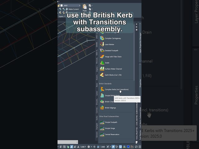Click the copy clip icon beside Paste
Image resolution: width=199 pixels, height=149 pixels.
click(x=90, y=9)
